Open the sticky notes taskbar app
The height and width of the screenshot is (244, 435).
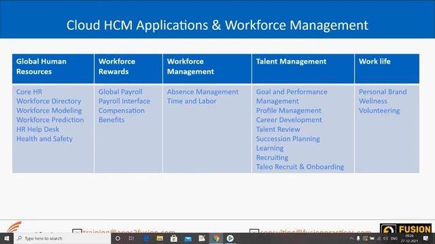(202, 238)
